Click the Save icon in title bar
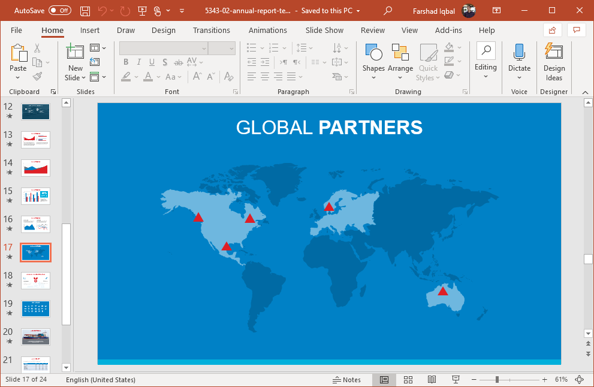Viewport: 594px width, 387px height. point(85,11)
